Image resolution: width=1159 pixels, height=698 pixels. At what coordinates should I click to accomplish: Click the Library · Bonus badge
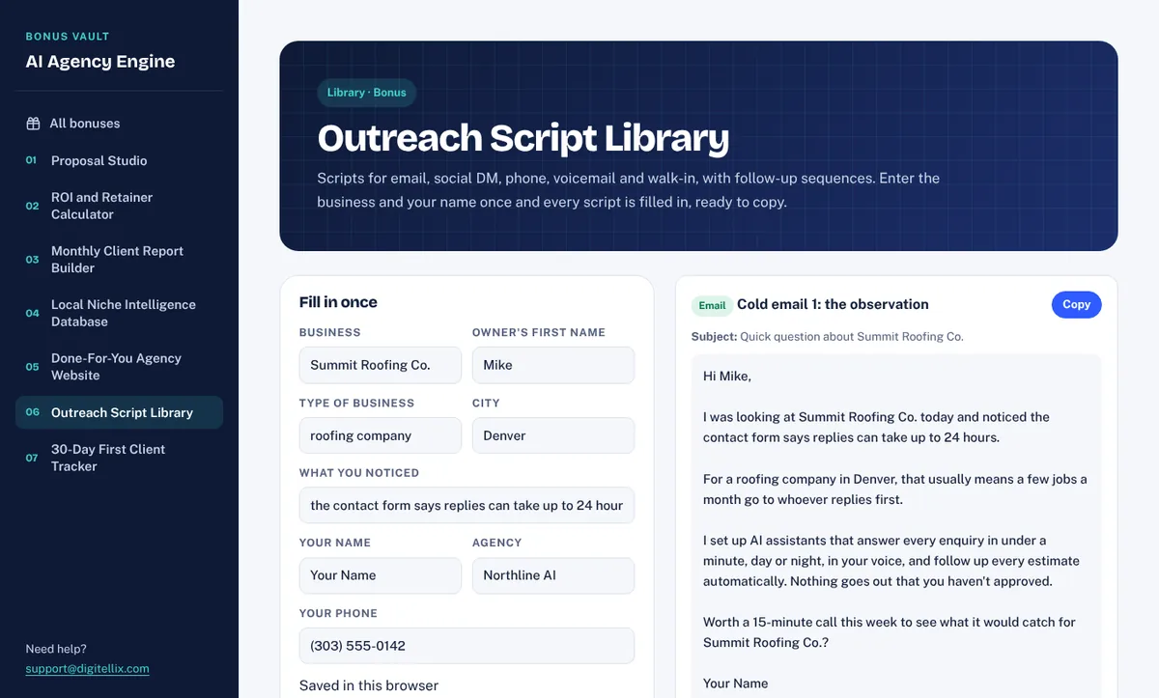click(366, 93)
